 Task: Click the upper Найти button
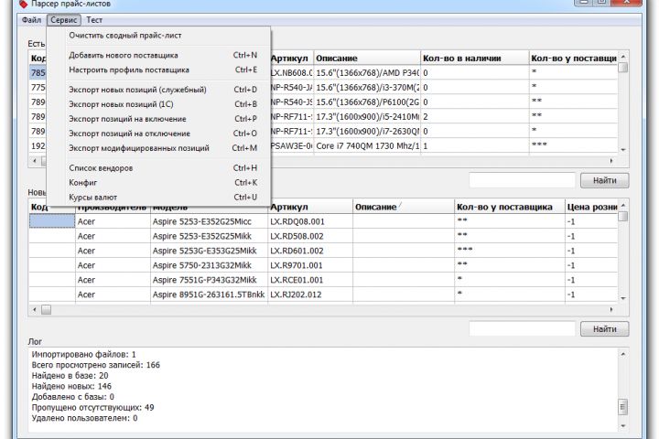[x=604, y=181]
